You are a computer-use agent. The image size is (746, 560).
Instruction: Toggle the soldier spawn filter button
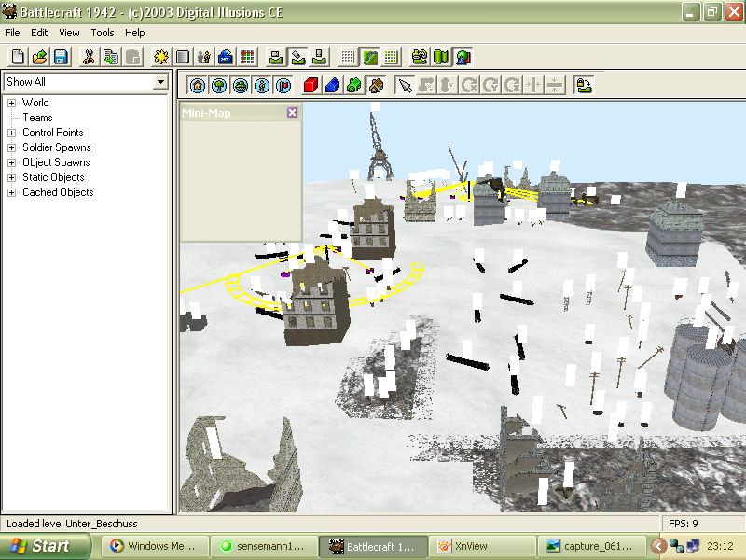(x=262, y=86)
